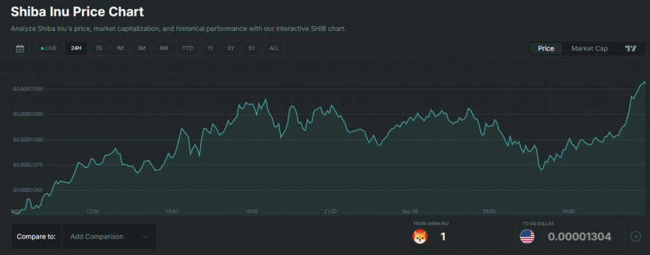The width and height of the screenshot is (650, 255).
Task: Open the calendar date picker icon
Action: pyautogui.click(x=20, y=48)
